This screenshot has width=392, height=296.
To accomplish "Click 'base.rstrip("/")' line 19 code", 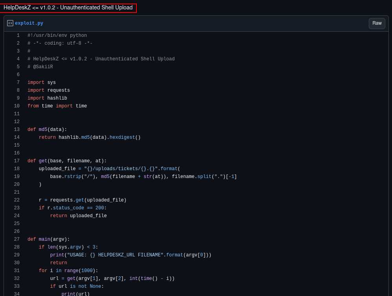I will [x=144, y=176].
